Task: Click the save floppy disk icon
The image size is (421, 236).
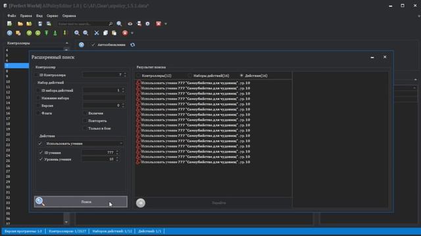Action: 40,24
